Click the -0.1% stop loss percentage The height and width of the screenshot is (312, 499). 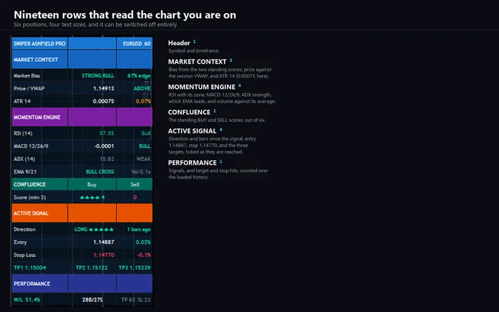(144, 255)
